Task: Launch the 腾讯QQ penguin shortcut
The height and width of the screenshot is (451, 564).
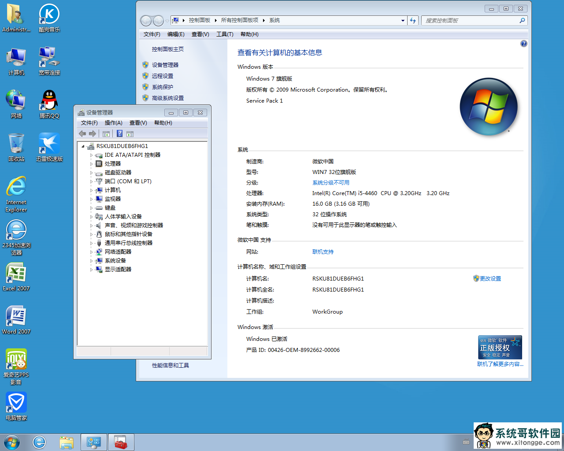Action: click(49, 104)
